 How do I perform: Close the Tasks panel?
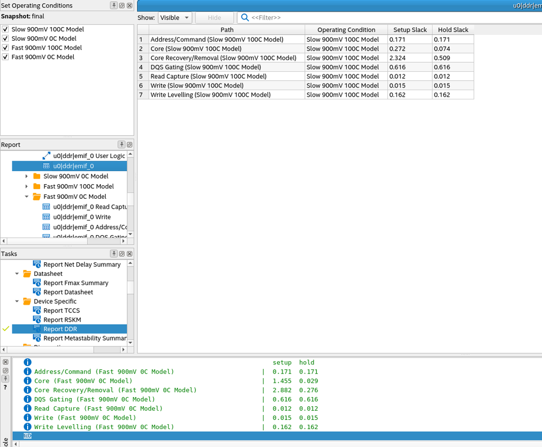(130, 254)
